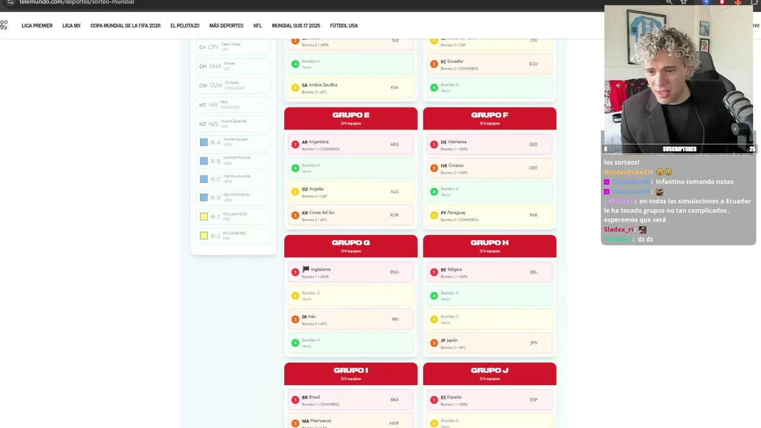Click the number 1 badge beside Alemania

[434, 144]
